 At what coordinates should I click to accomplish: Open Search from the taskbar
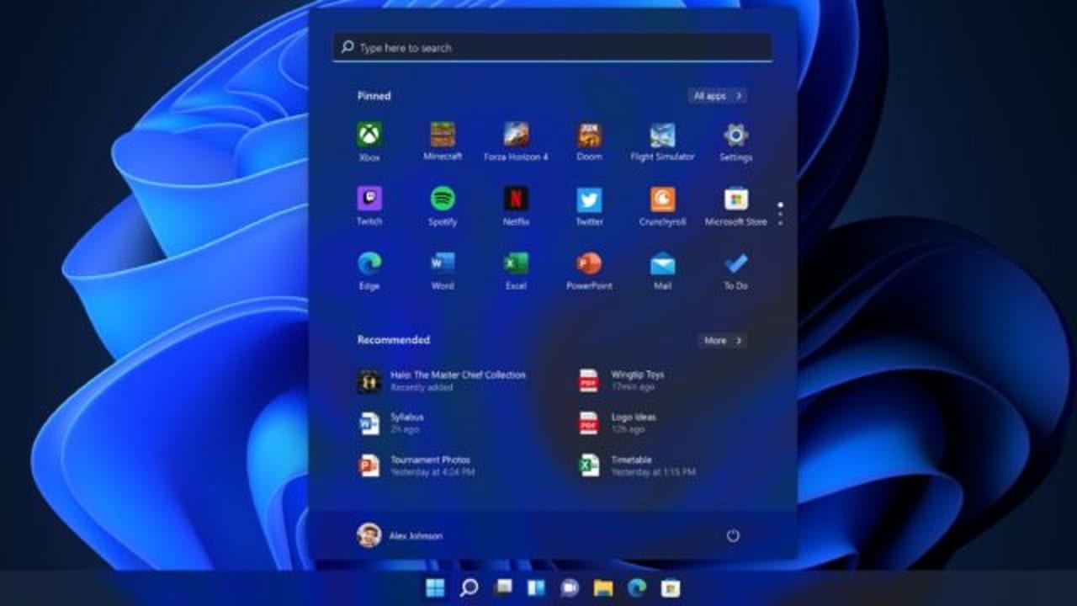[470, 588]
